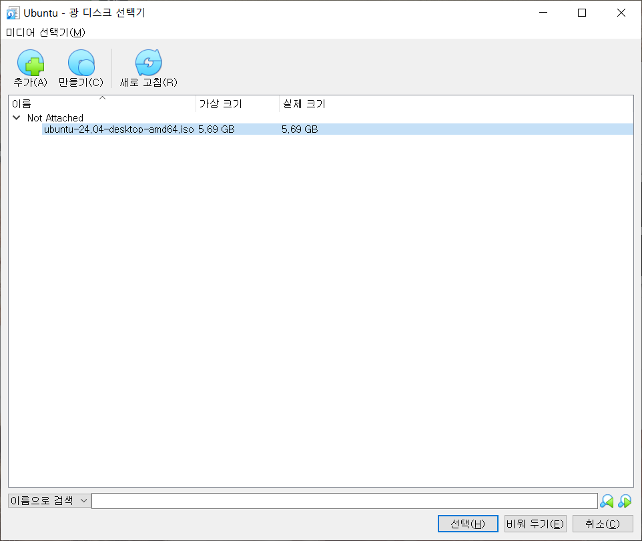Collapse the Not Attached tree group
Image resolution: width=642 pixels, height=541 pixels.
(x=17, y=118)
